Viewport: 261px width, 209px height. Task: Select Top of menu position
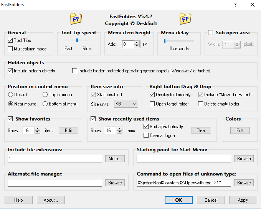(45, 94)
